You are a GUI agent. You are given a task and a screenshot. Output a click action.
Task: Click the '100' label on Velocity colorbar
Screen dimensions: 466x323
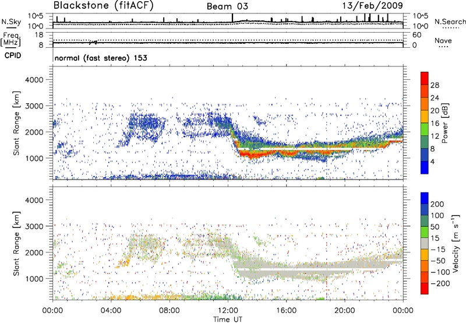(437, 215)
